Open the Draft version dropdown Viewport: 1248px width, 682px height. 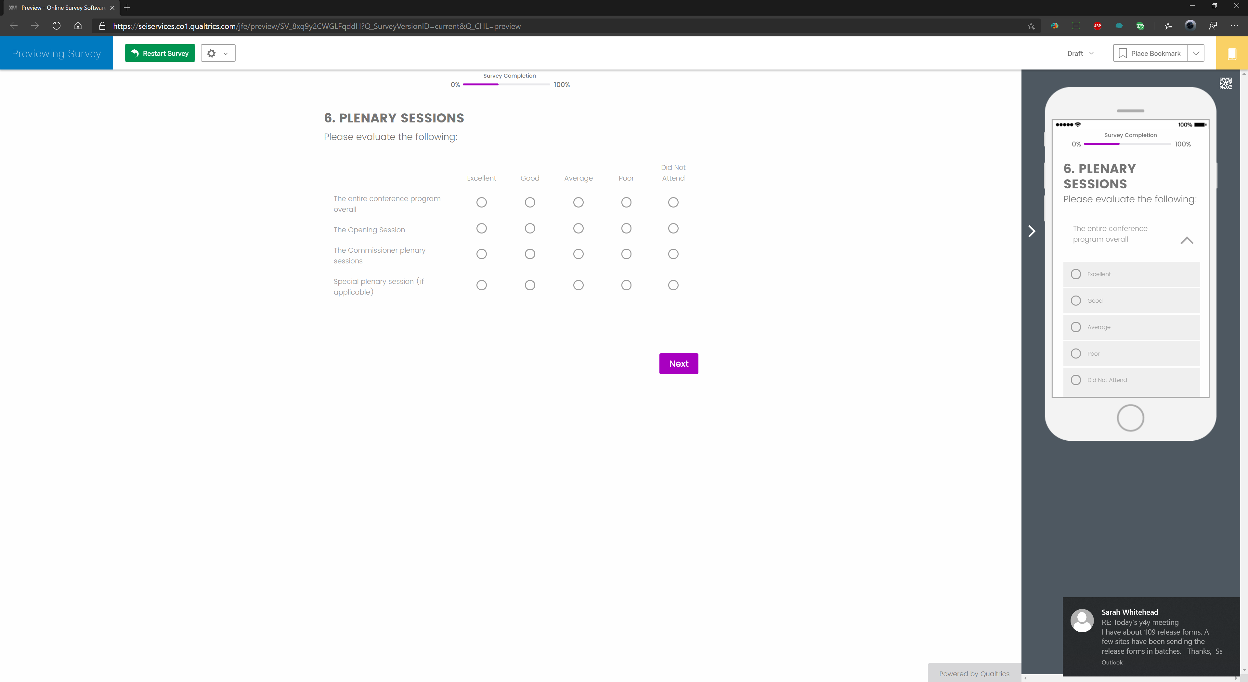1080,53
